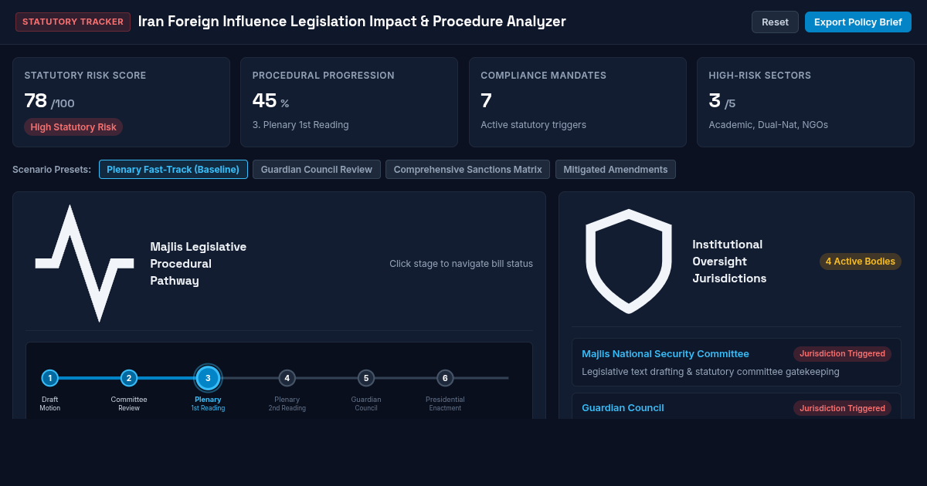Click the Procedural Progression 45 % value

pyautogui.click(x=270, y=101)
